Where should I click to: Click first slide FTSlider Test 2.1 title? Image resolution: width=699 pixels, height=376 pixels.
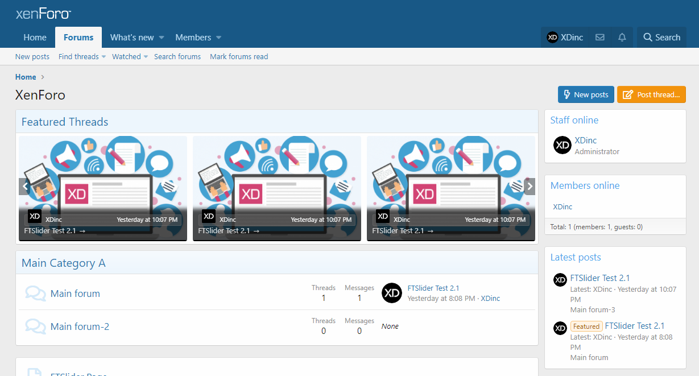click(55, 230)
